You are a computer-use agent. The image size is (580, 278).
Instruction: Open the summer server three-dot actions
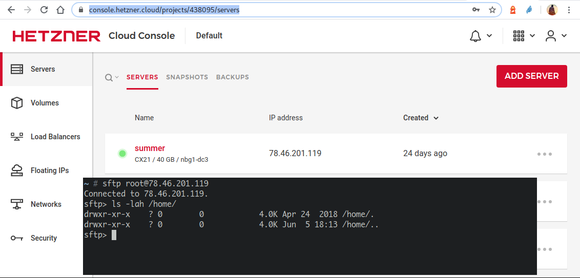[545, 154]
